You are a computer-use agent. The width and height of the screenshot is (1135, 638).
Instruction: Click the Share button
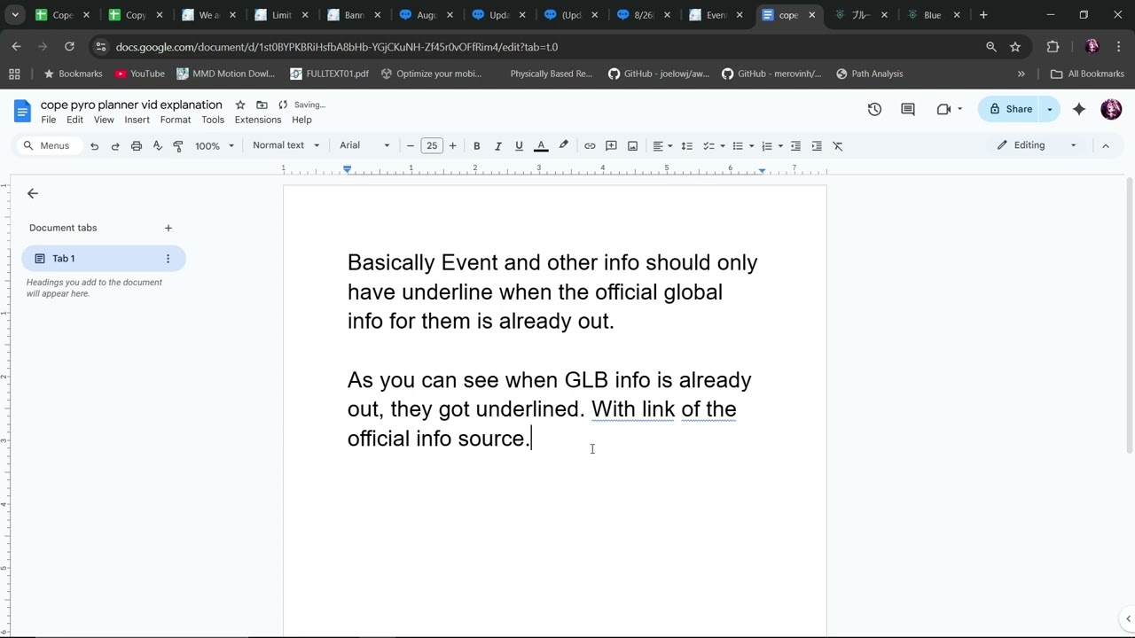click(1010, 109)
